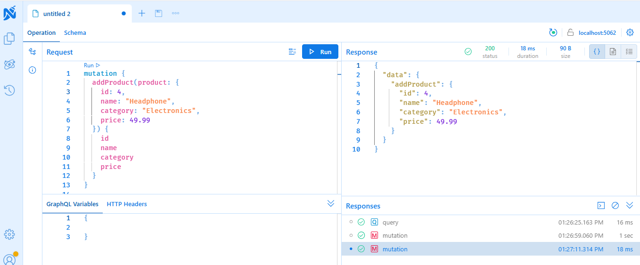The width and height of the screenshot is (640, 265).
Task: Click the 49.99 price in response pane
Action: [447, 121]
